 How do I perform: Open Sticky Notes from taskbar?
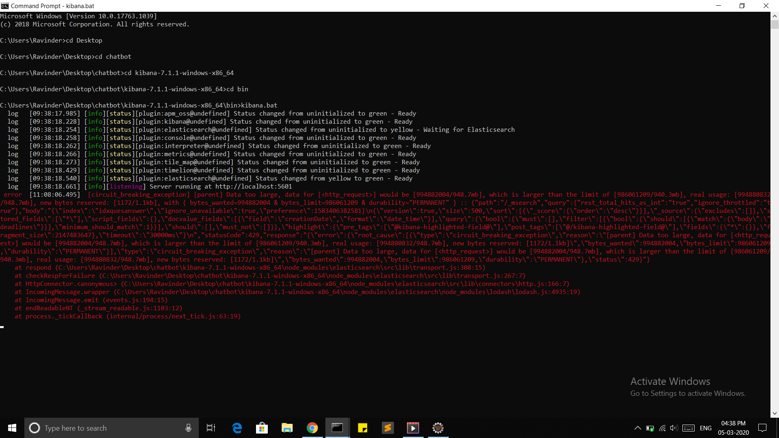tap(363, 428)
